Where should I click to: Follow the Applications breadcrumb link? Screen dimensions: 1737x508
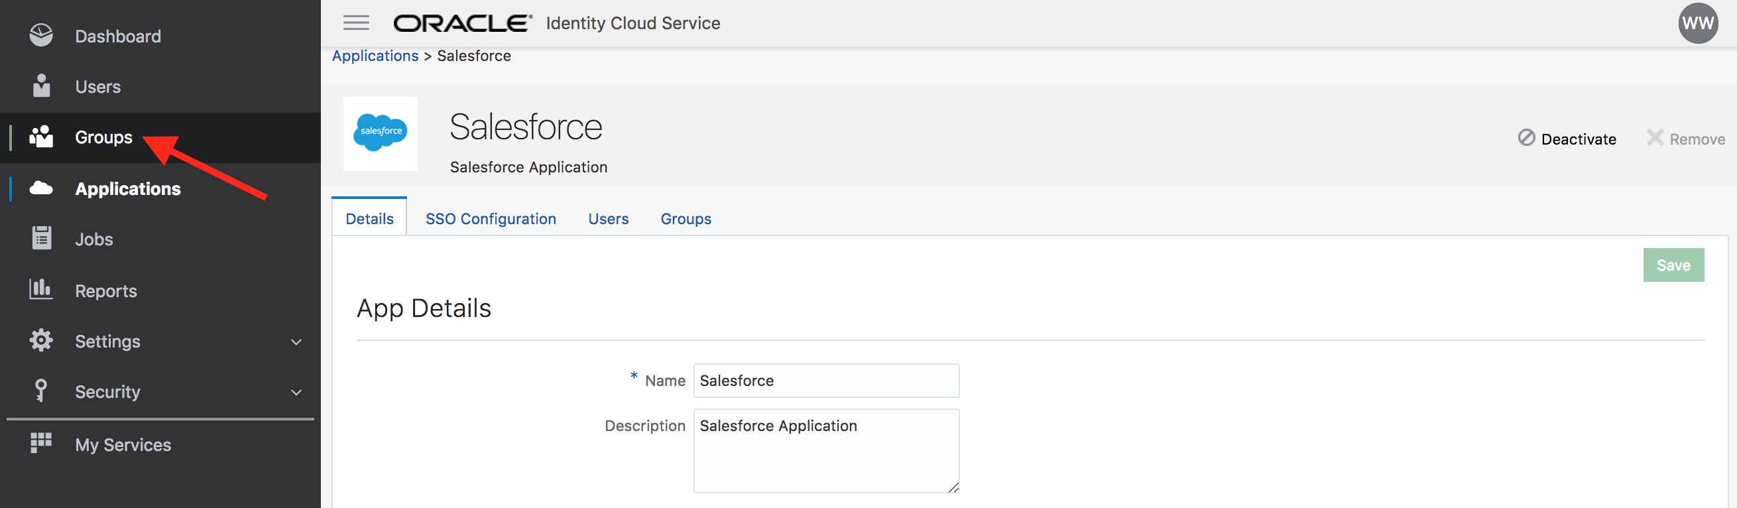pos(376,56)
